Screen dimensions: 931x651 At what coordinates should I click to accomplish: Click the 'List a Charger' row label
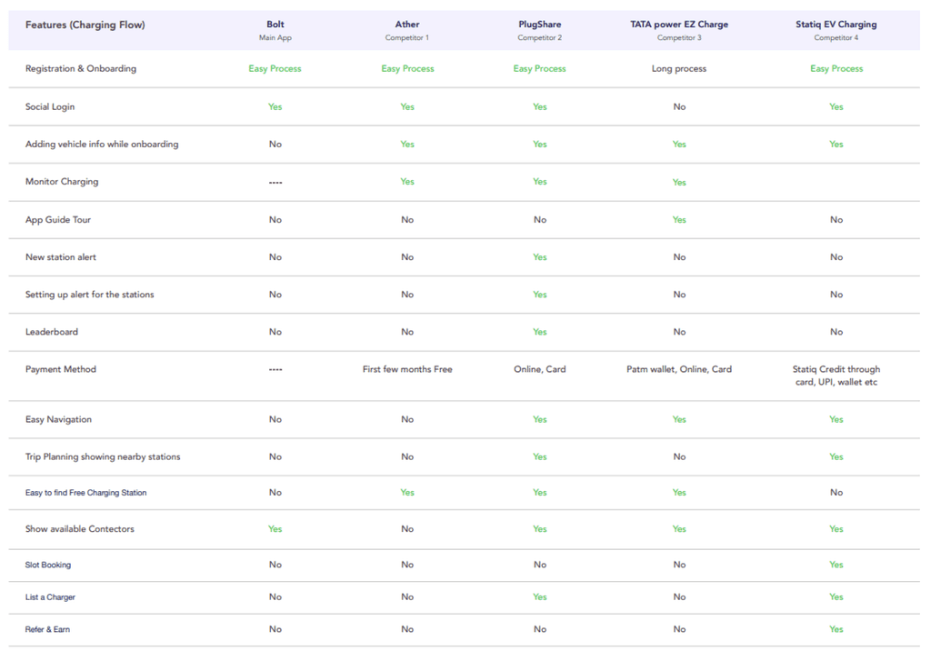tap(50, 597)
